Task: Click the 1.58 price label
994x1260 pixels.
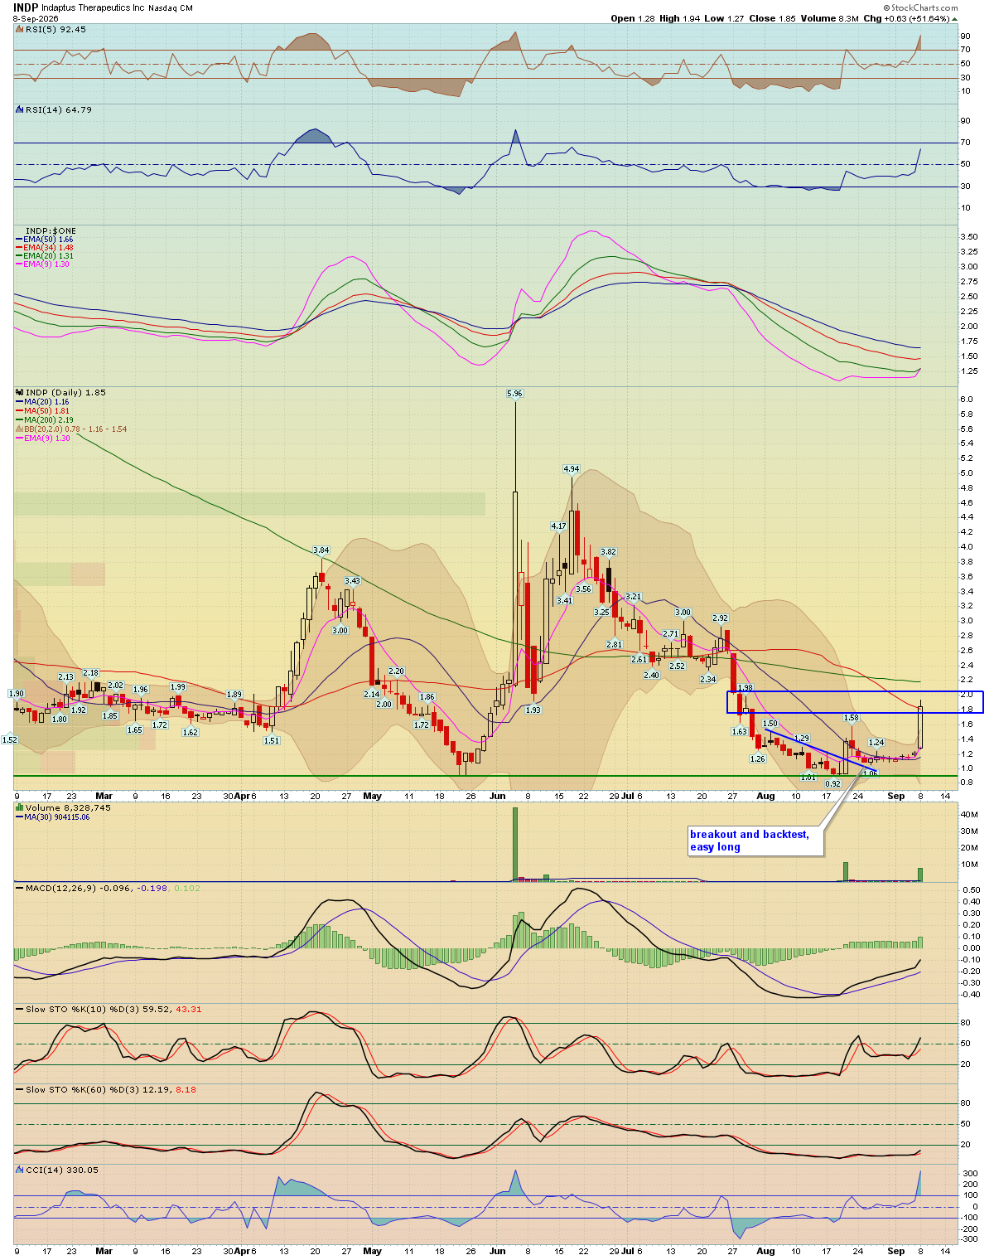Action: click(851, 718)
